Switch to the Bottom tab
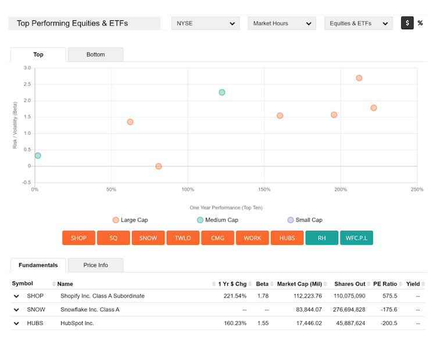 [x=95, y=55]
